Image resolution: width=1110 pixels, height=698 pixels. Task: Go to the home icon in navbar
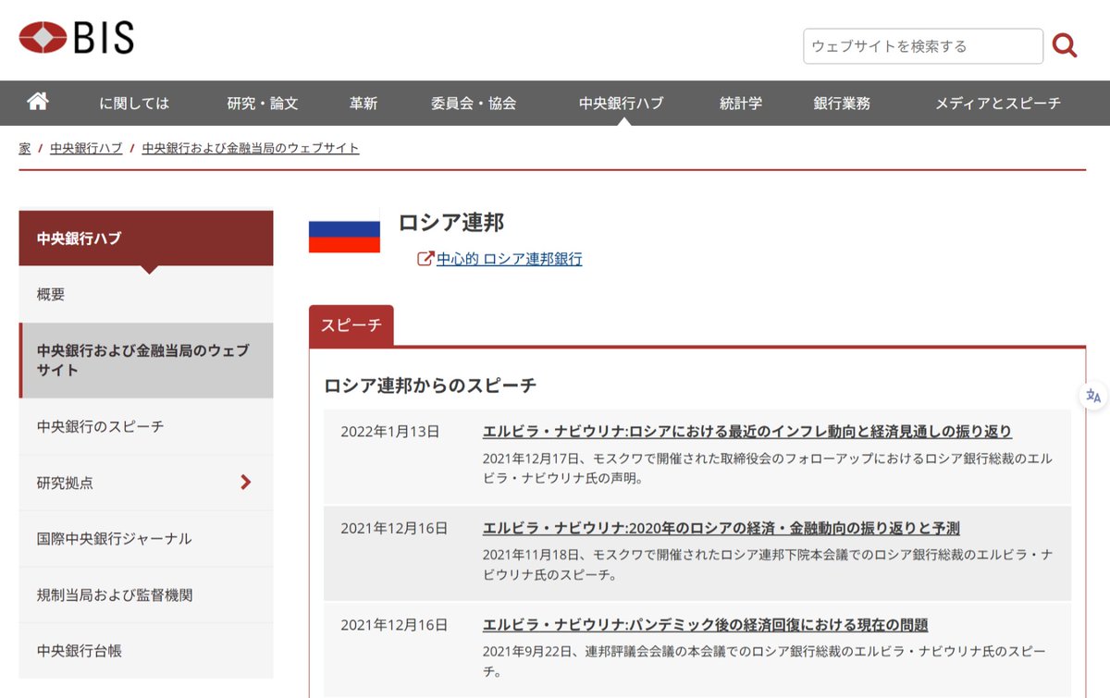coord(38,103)
